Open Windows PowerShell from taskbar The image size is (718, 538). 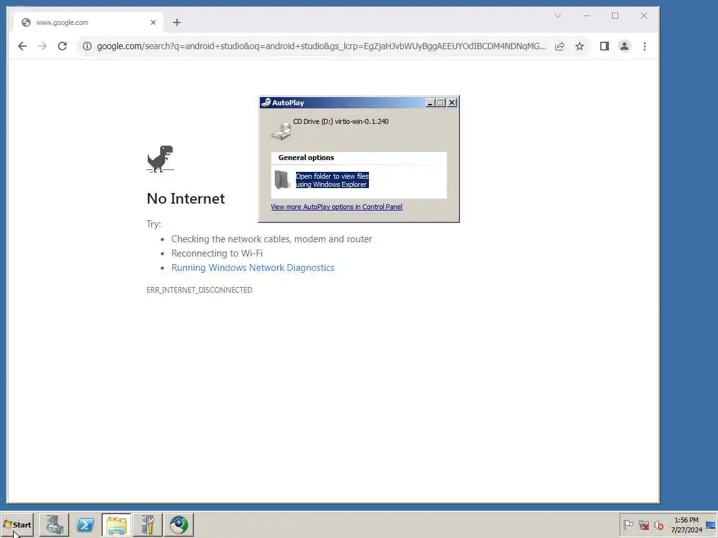[85, 525]
